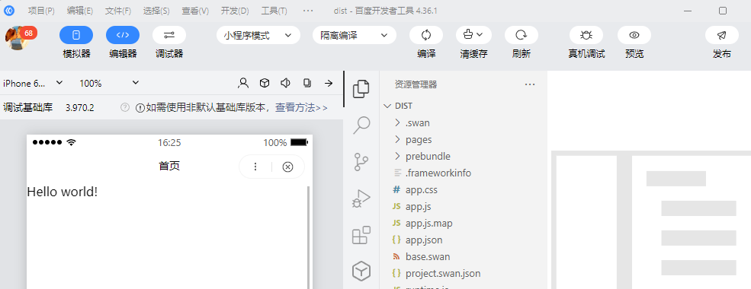Open the 文件(F) menu
The width and height of the screenshot is (751, 289).
[x=118, y=11]
